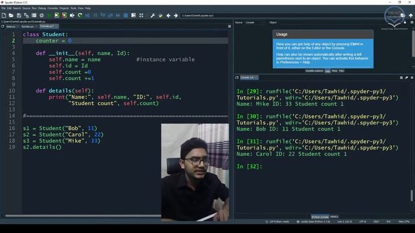This screenshot has height=233, width=415.
Task: Open the Help Source Console dropdown
Action: tap(255, 23)
